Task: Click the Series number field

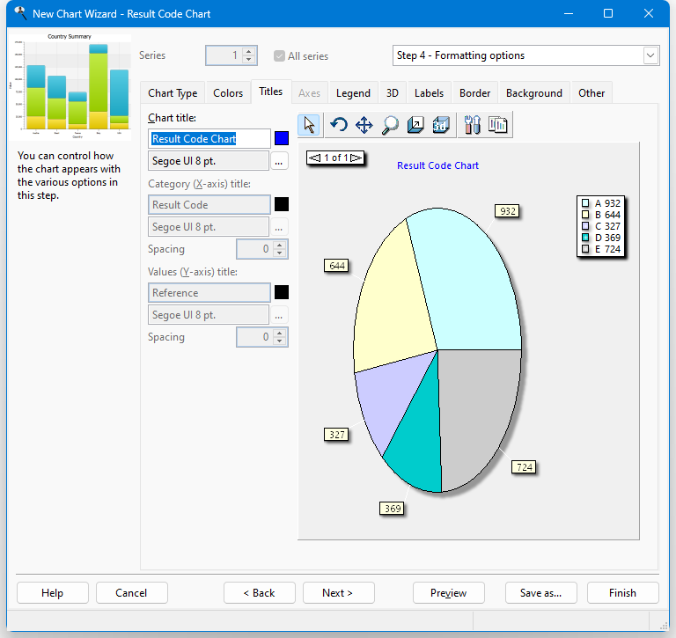Action: 224,55
